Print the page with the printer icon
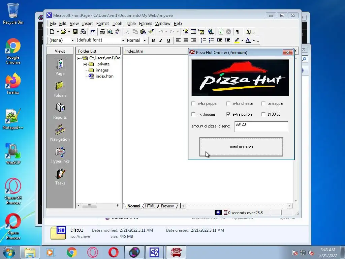 [102, 32]
